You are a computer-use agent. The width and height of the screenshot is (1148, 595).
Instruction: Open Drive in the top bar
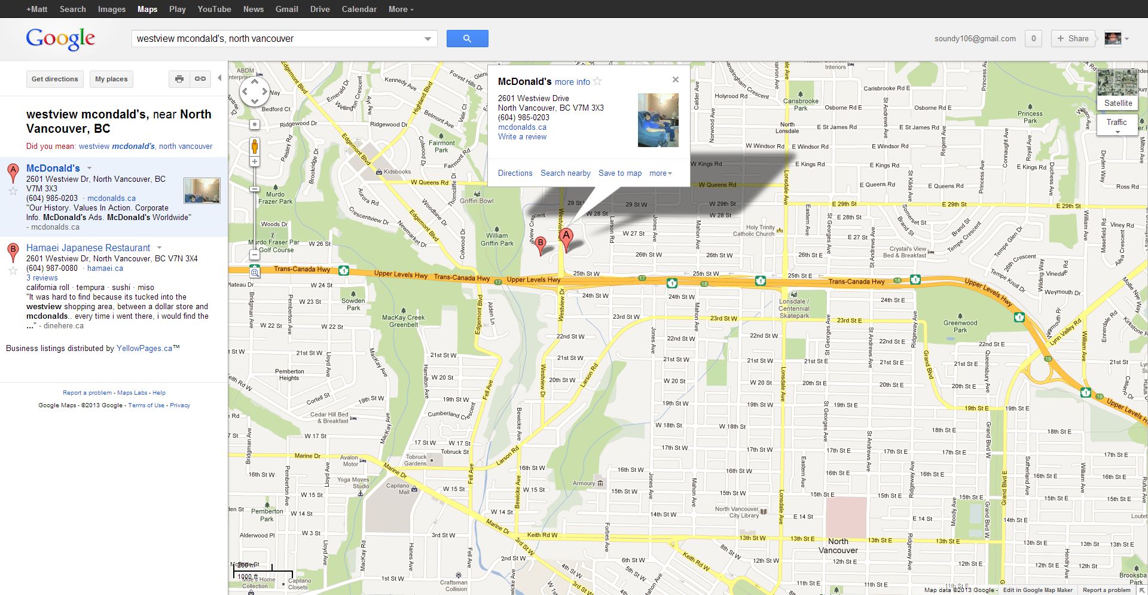coord(320,9)
